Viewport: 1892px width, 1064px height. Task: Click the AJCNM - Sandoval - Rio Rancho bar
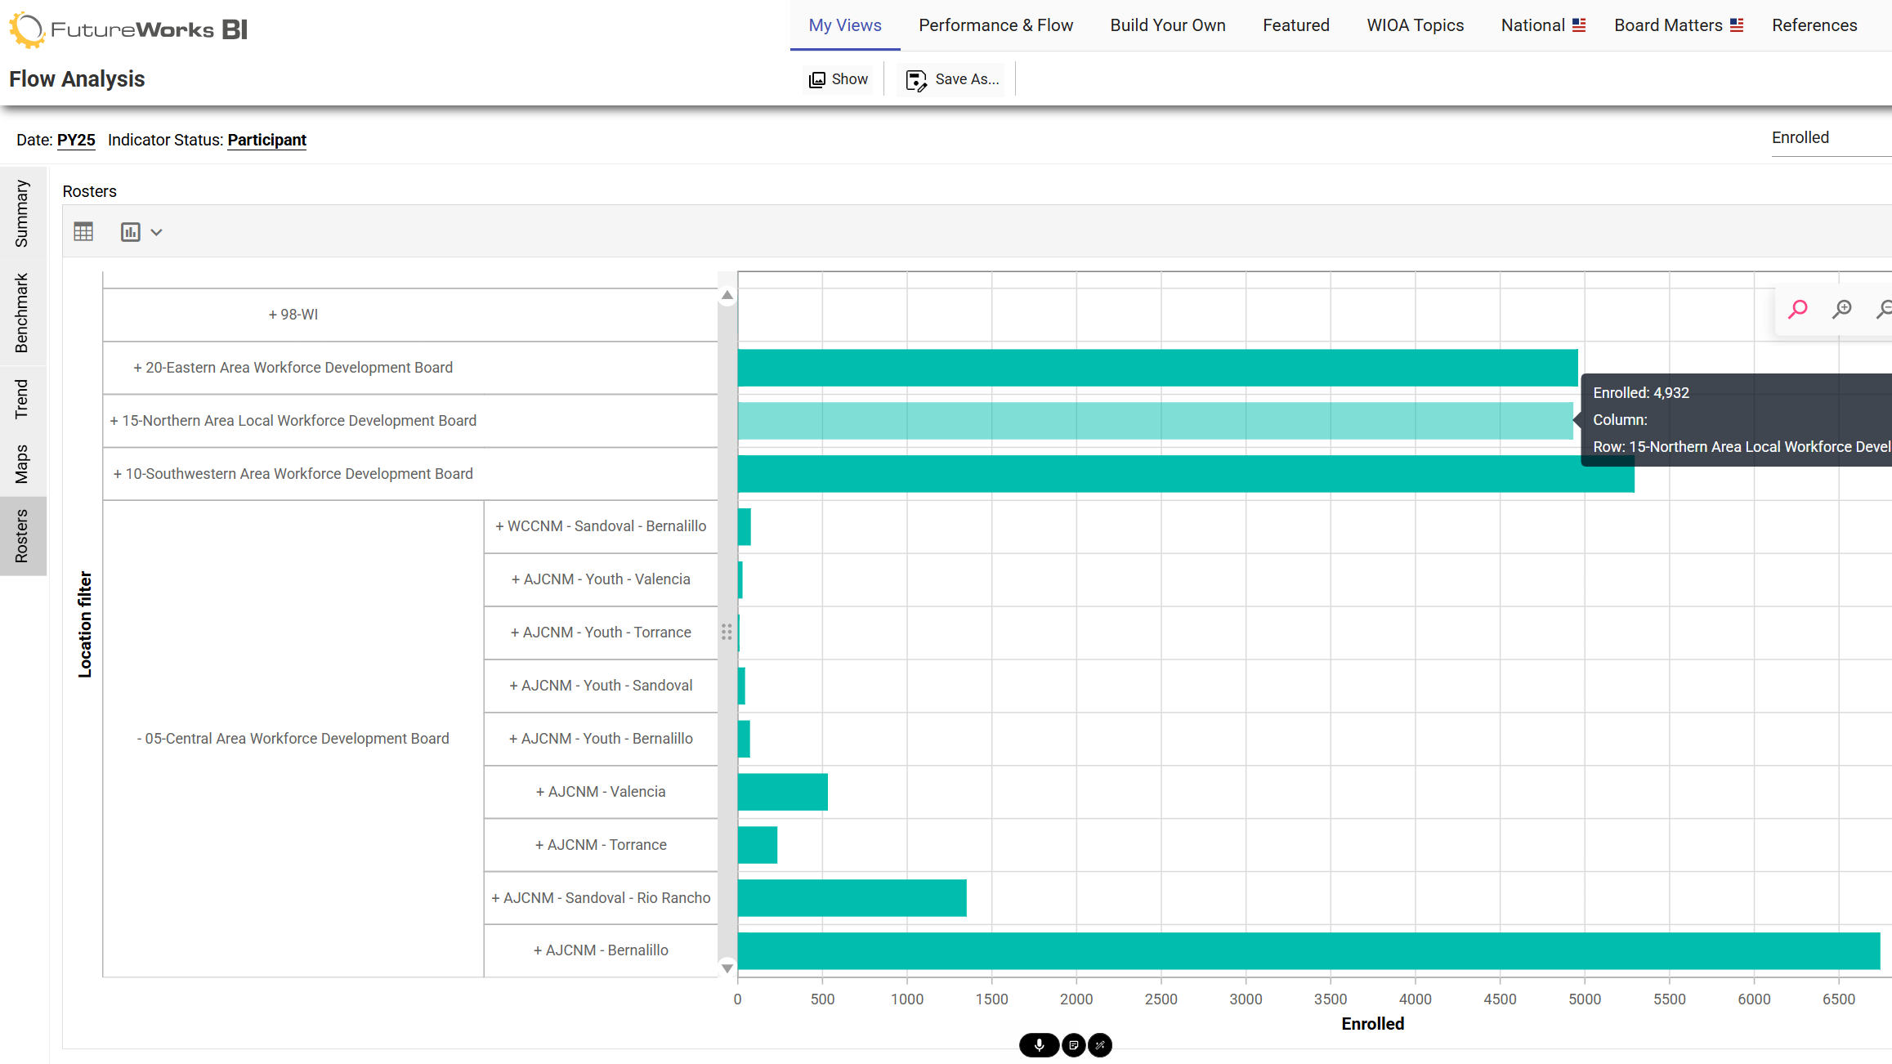(x=852, y=898)
